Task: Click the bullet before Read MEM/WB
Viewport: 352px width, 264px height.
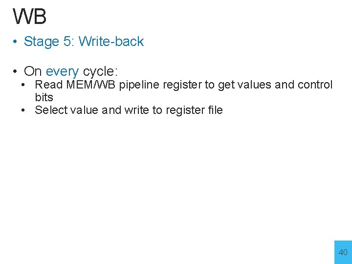Action: point(23,85)
